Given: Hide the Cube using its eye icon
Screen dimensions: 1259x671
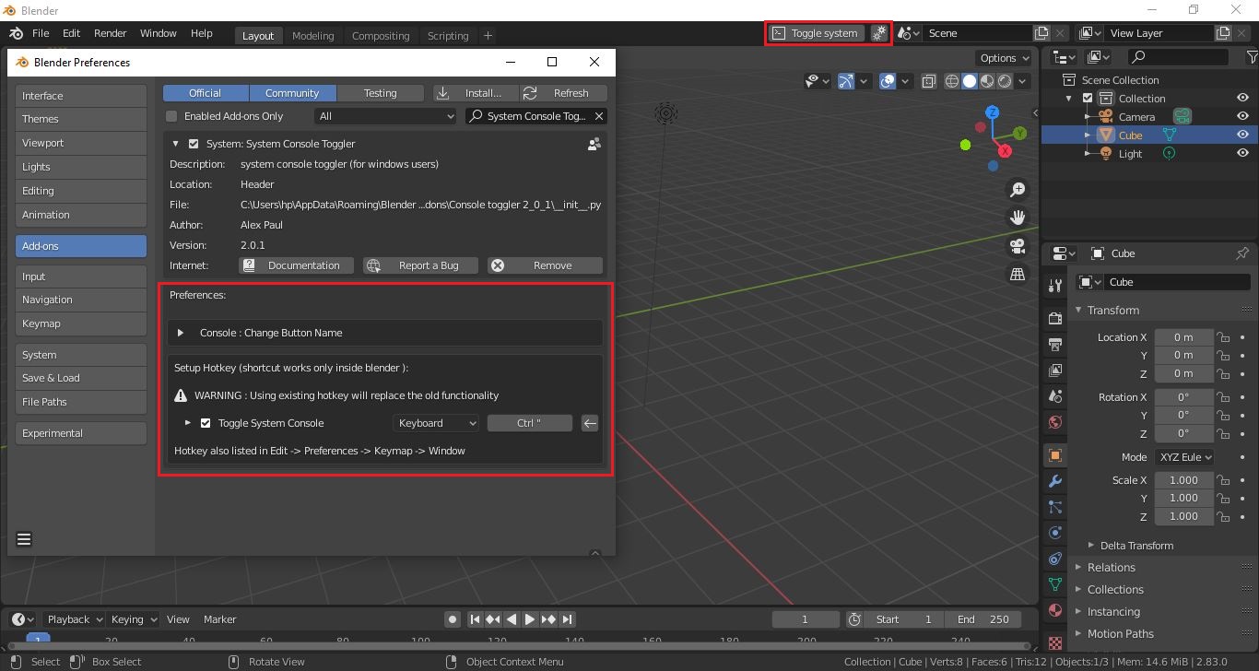Looking at the screenshot, I should (1242, 135).
